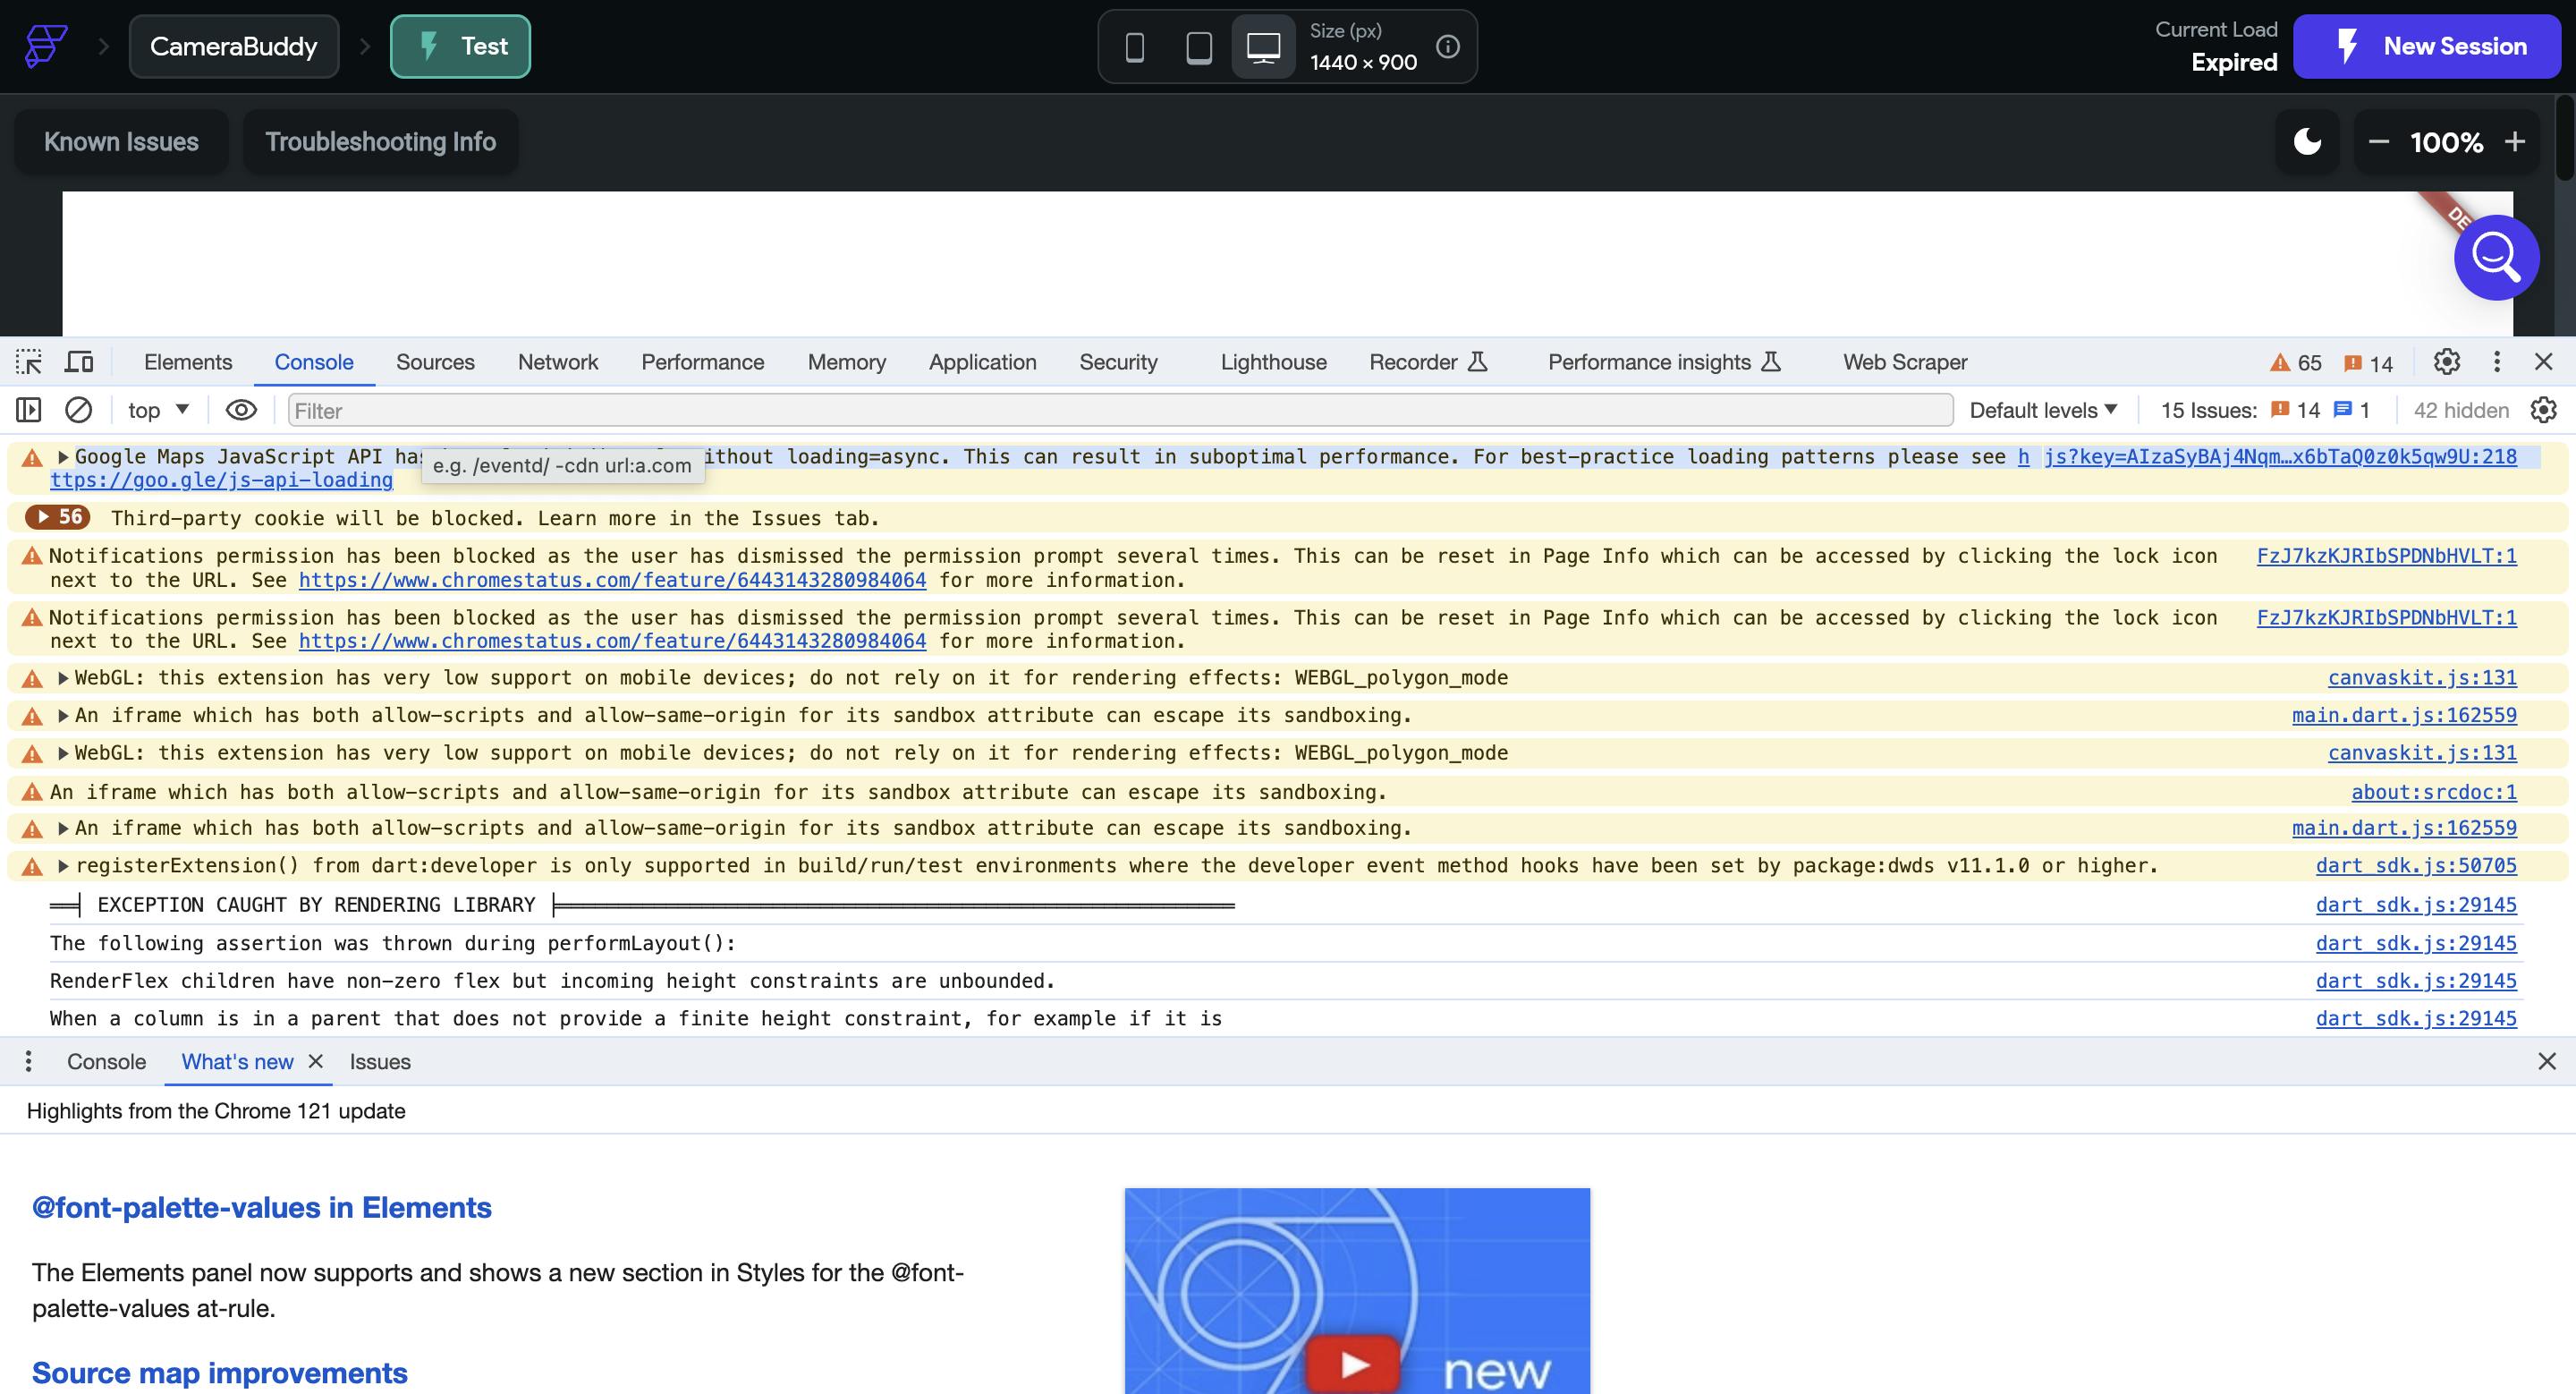Click the New Session button
The width and height of the screenshot is (2576, 1394).
pyautogui.click(x=2427, y=47)
